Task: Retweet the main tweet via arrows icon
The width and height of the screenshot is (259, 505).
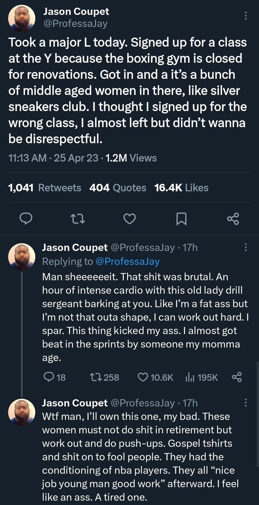Action: pyautogui.click(x=78, y=219)
